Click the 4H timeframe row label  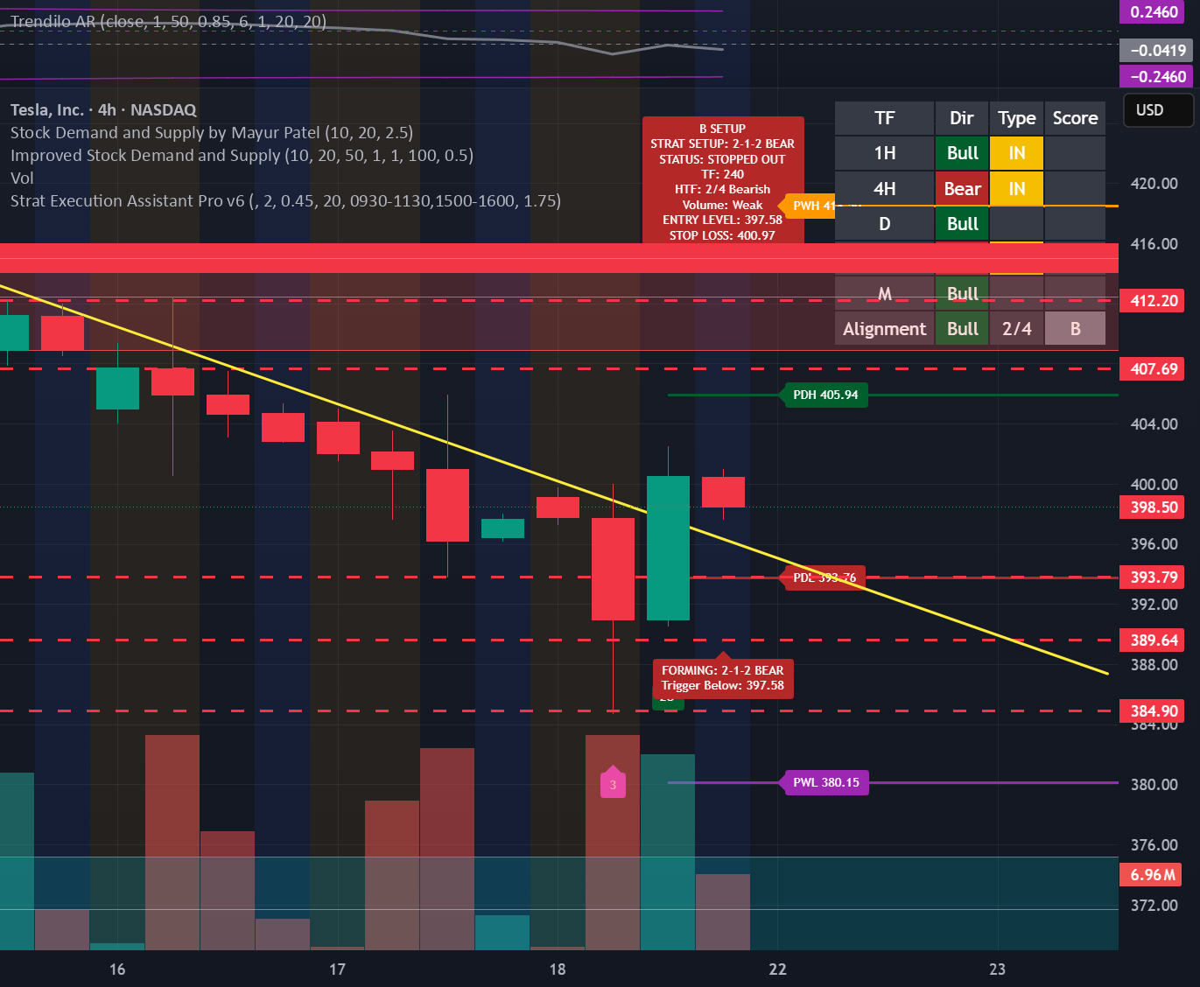(x=884, y=189)
